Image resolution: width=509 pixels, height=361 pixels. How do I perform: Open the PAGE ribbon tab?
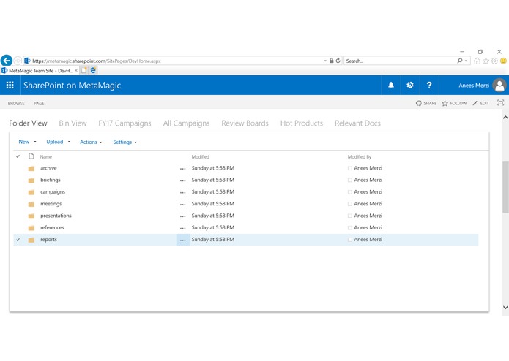pos(39,103)
